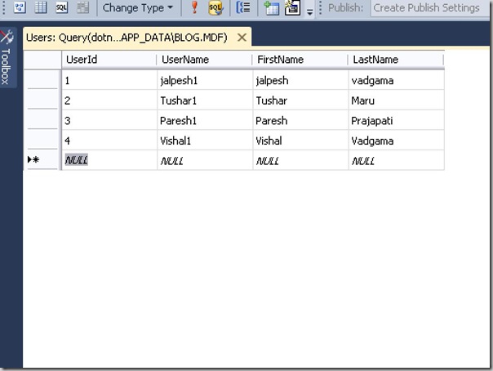Image resolution: width=493 pixels, height=371 pixels.
Task: Execute SQL with the red exclamation icon
Action: pyautogui.click(x=194, y=7)
